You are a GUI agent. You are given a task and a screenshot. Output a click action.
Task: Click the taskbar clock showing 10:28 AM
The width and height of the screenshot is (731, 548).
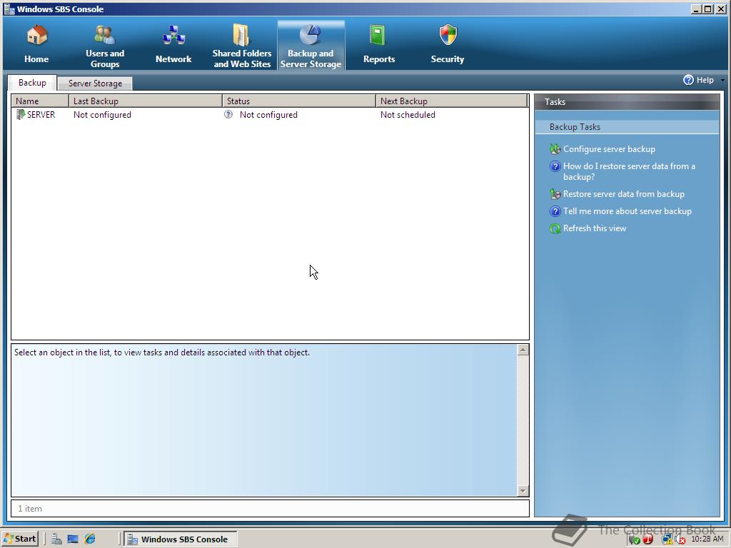click(707, 539)
